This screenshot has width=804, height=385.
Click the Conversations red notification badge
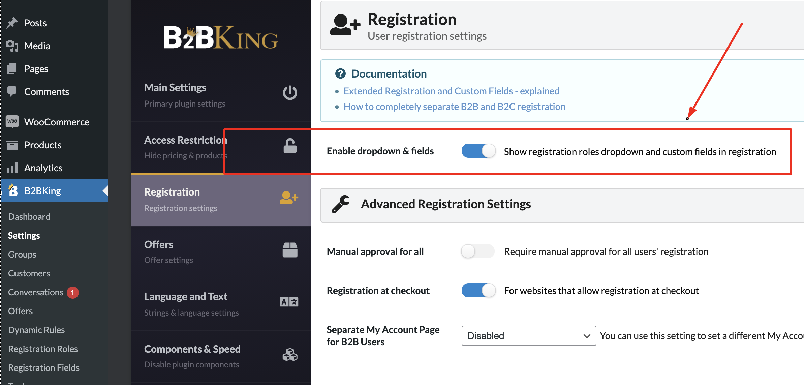73,292
